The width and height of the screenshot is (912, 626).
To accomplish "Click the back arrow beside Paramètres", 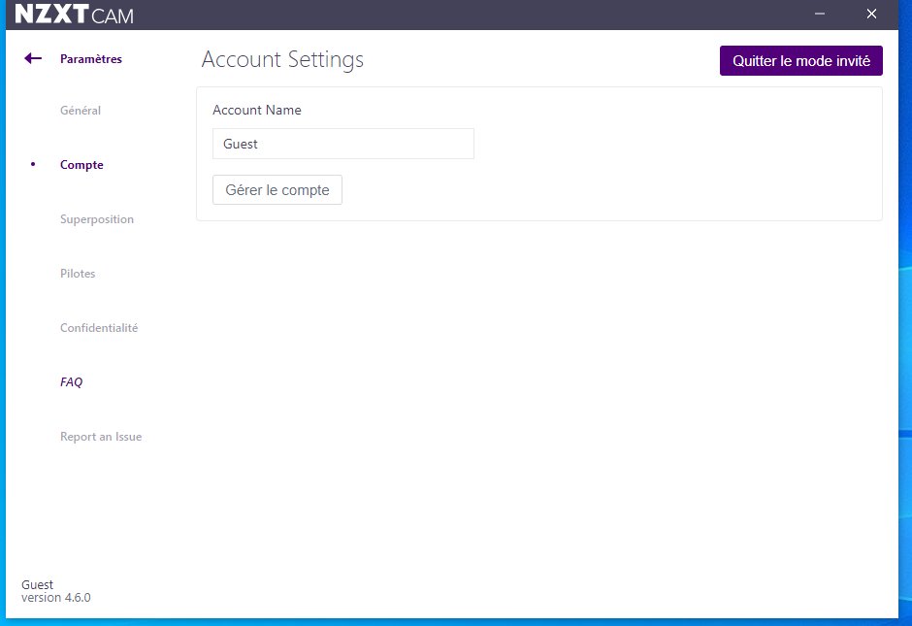I will [33, 59].
